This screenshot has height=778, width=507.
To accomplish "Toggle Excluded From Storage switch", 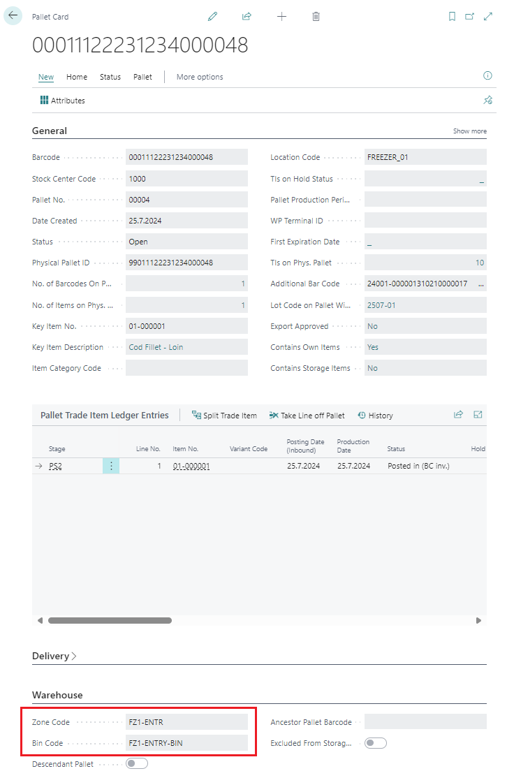I will [376, 743].
